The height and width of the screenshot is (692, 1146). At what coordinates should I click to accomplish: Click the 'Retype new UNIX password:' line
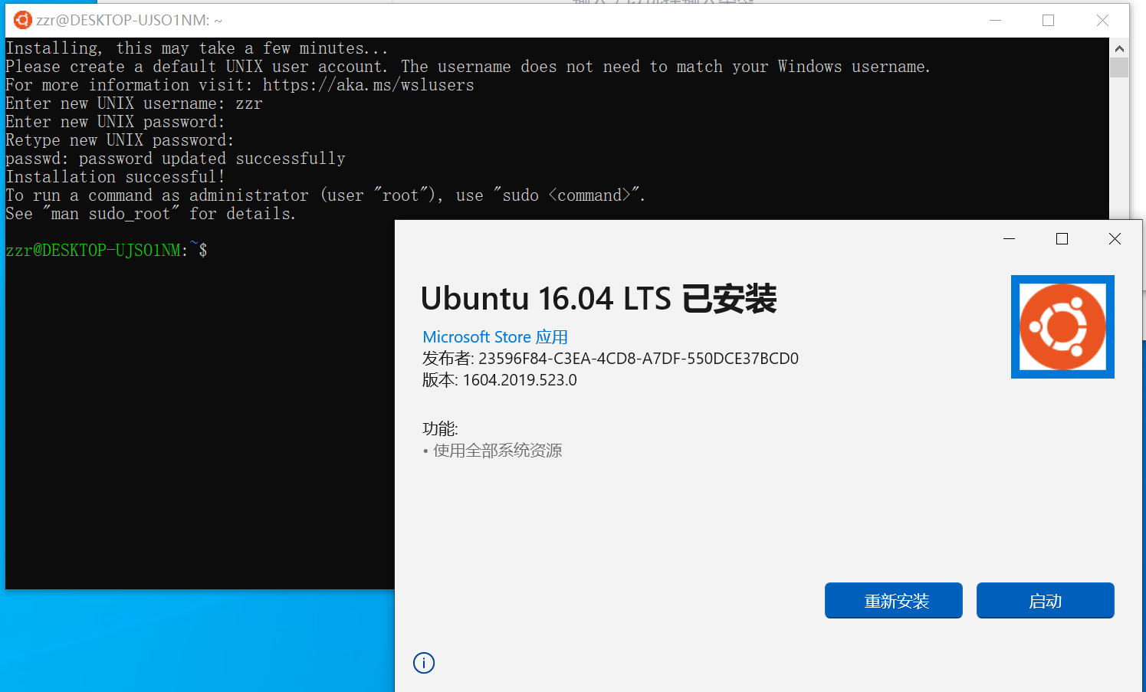coord(120,140)
